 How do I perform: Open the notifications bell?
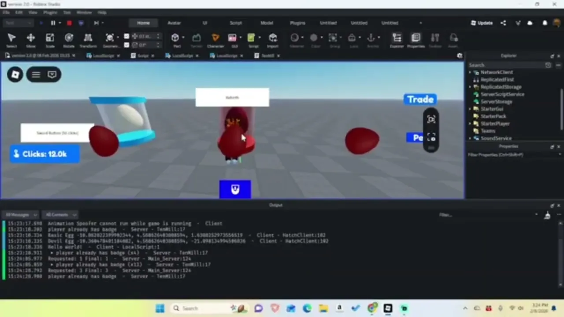point(545,23)
